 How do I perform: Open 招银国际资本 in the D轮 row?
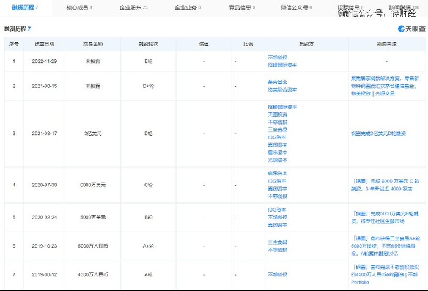[282, 107]
